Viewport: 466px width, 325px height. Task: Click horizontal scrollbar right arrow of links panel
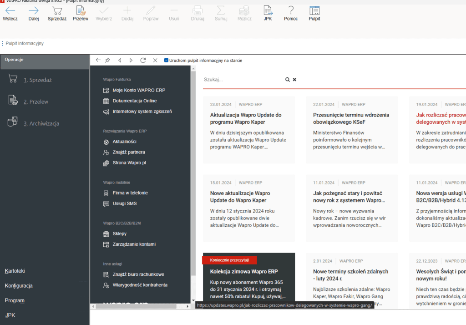coord(187,306)
